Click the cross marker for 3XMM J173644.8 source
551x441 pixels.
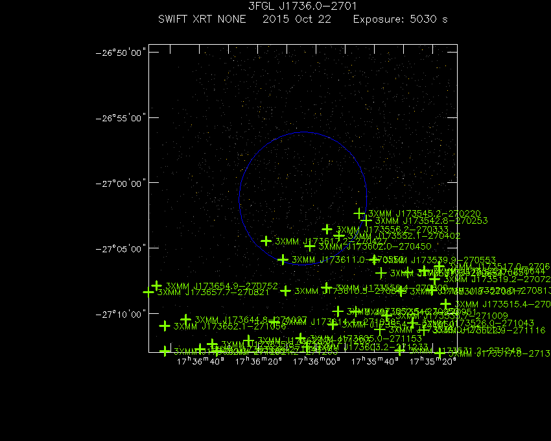point(186,319)
